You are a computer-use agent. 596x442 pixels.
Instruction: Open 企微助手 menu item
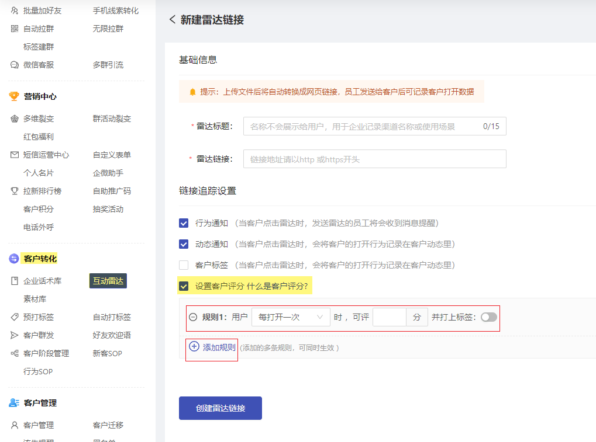108,173
